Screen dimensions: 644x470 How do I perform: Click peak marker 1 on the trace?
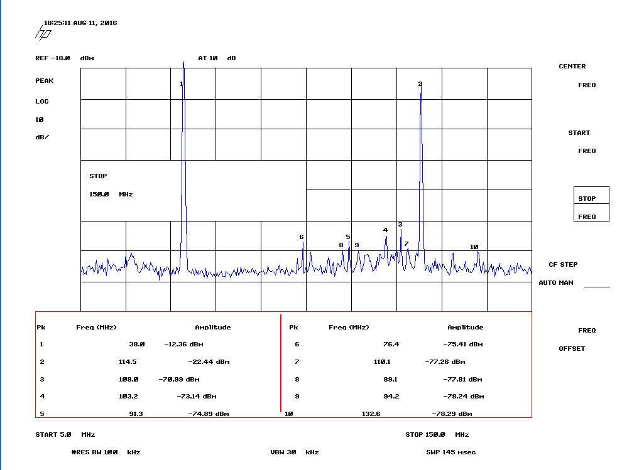(182, 84)
